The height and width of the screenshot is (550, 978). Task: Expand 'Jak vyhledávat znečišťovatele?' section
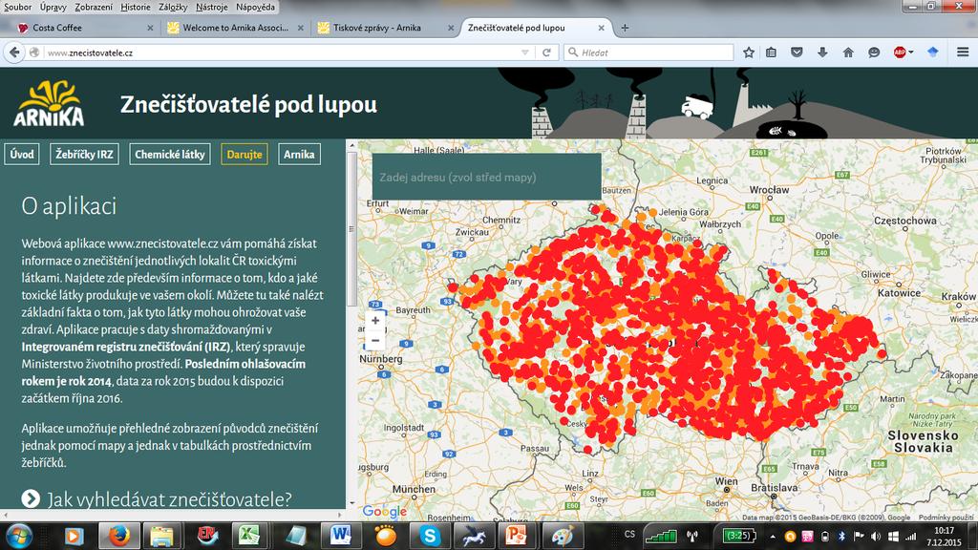[157, 498]
